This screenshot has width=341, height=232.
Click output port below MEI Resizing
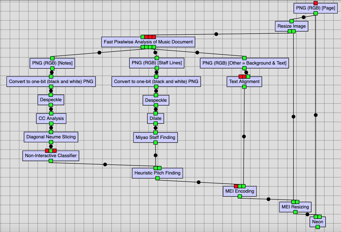[x=295, y=212]
